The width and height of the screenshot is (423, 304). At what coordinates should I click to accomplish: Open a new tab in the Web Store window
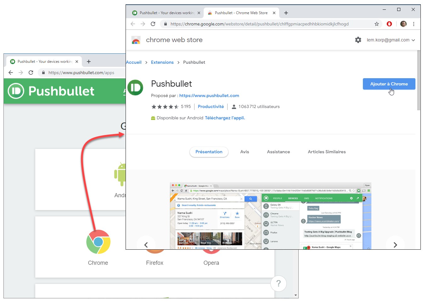(286, 13)
